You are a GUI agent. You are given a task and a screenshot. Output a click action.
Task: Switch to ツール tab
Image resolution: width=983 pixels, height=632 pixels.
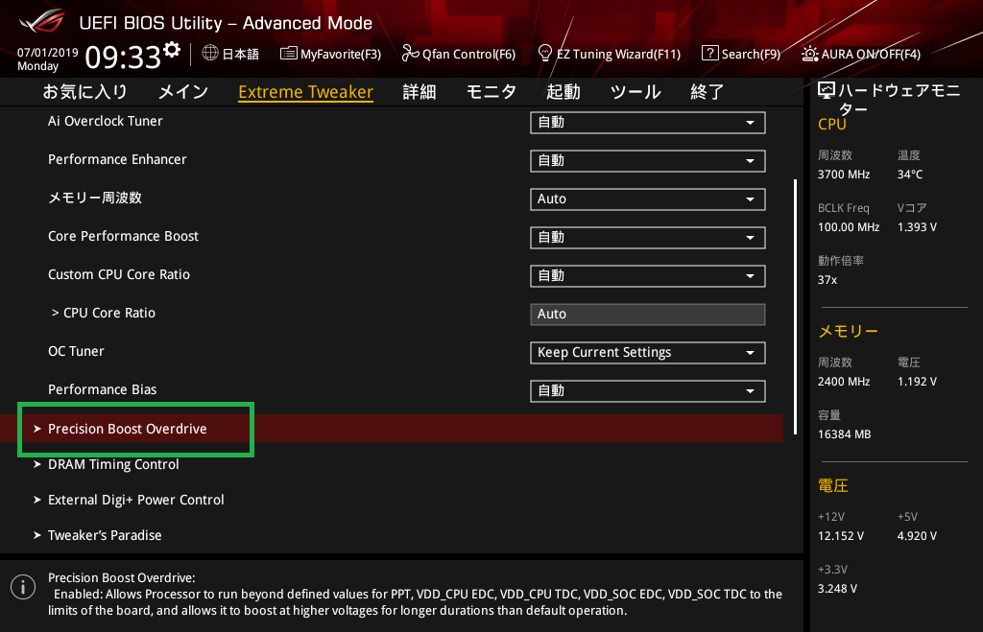tap(635, 92)
